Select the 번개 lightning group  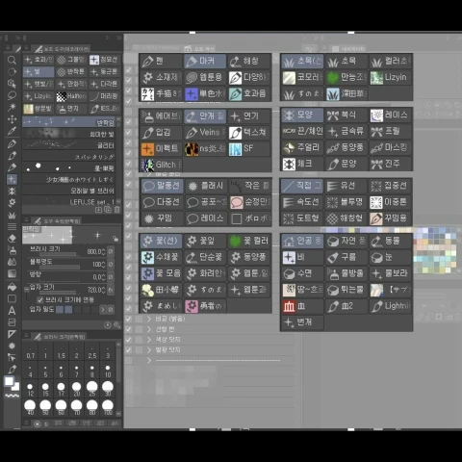(x=302, y=322)
